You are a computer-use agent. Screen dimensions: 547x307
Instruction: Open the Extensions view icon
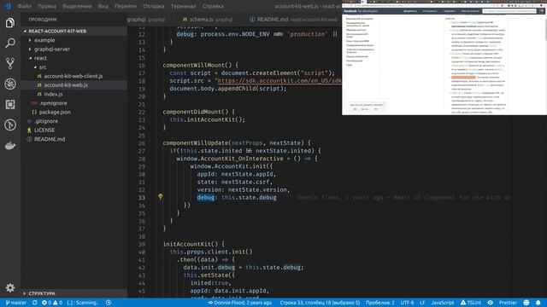click(x=10, y=104)
